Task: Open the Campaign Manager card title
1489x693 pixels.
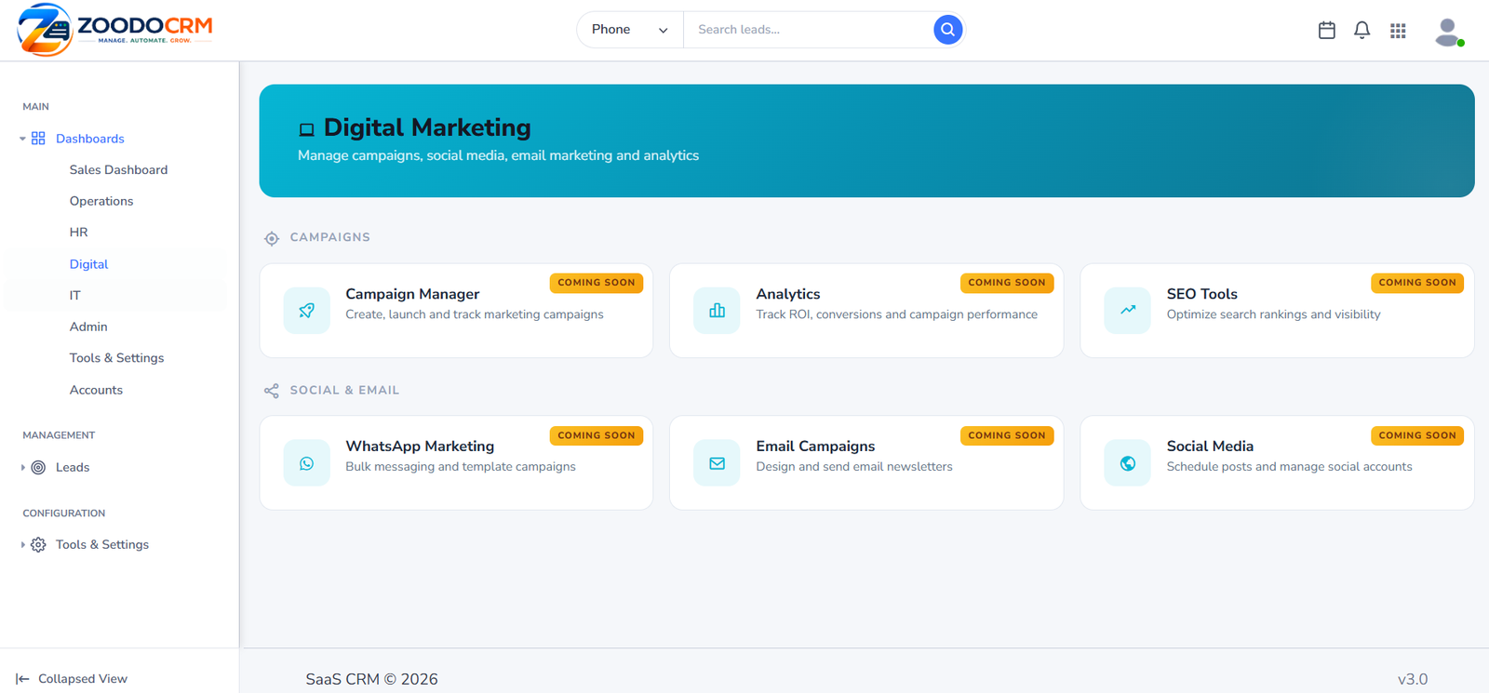Action: pyautogui.click(x=412, y=294)
